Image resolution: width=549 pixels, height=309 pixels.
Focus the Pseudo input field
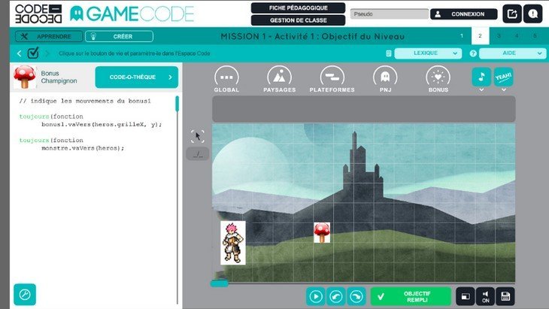[390, 14]
